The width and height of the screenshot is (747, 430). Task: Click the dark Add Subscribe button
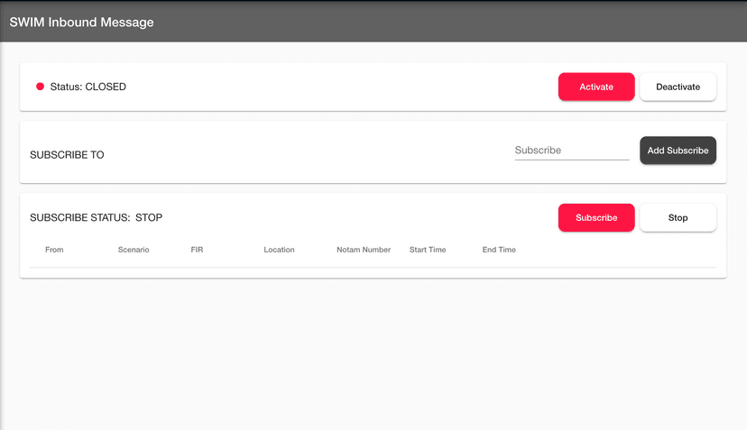point(678,151)
